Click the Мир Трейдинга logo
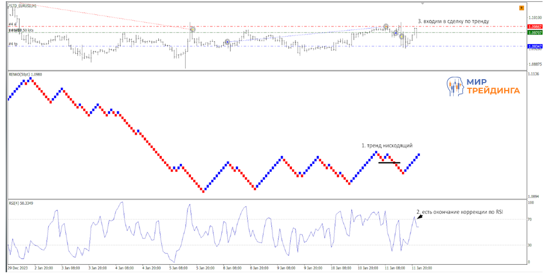 pyautogui.click(x=483, y=87)
